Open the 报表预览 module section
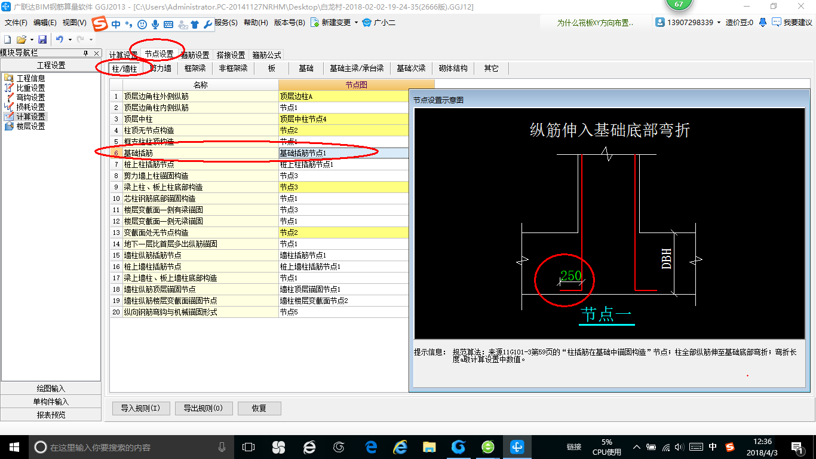This screenshot has height=459, width=816. point(51,415)
